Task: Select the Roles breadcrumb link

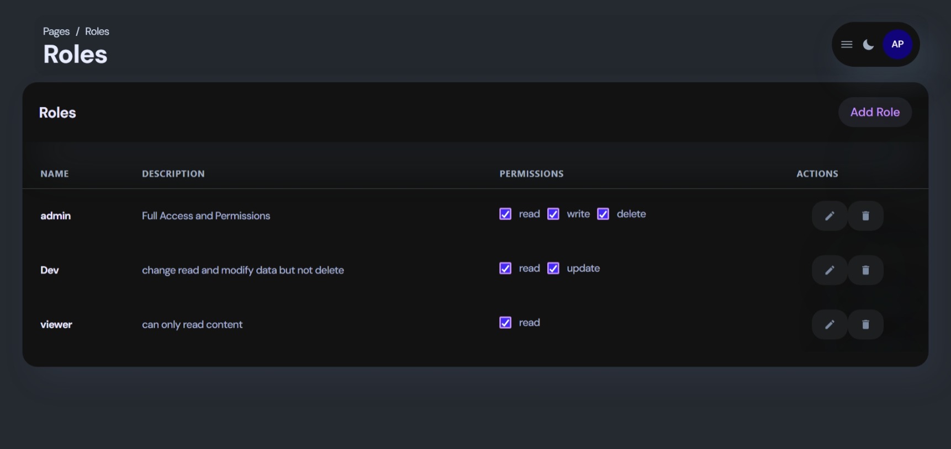Action: pyautogui.click(x=97, y=31)
